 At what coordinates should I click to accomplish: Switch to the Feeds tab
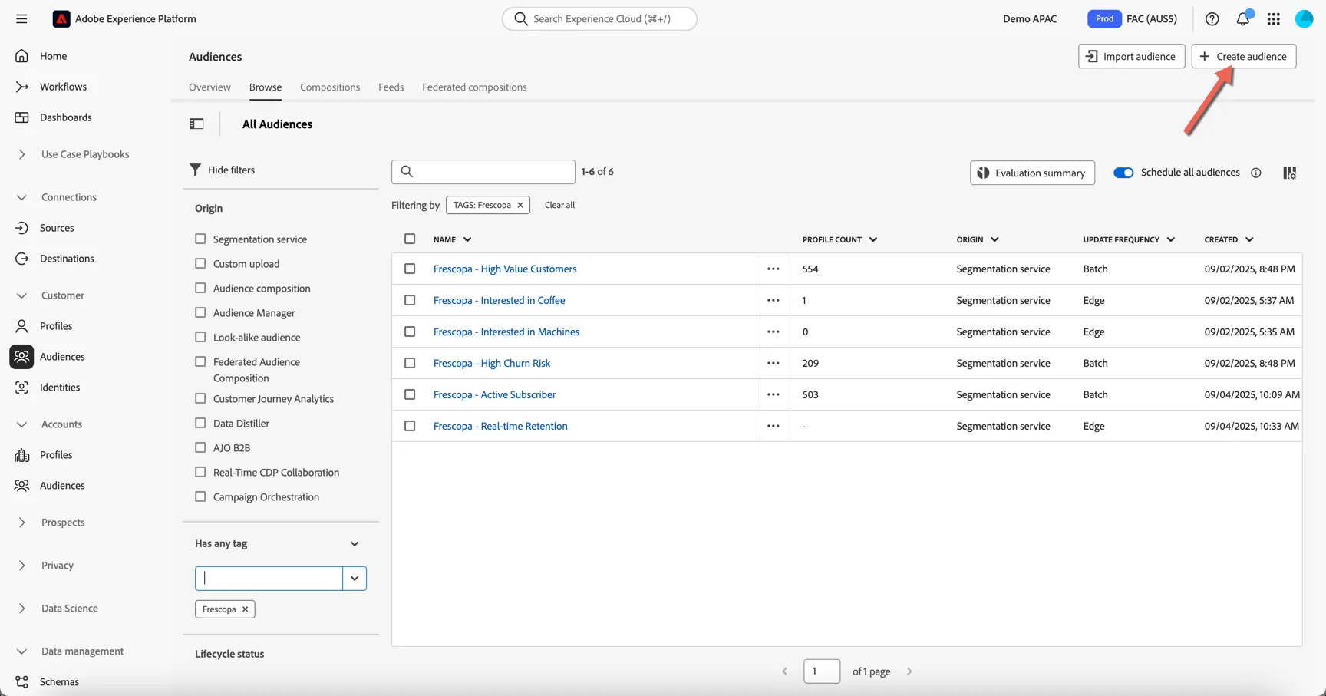tap(391, 87)
